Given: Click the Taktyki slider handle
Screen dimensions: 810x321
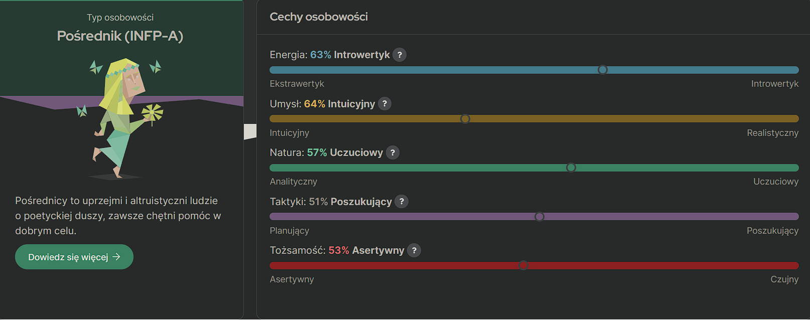Looking at the screenshot, I should coord(539,217).
